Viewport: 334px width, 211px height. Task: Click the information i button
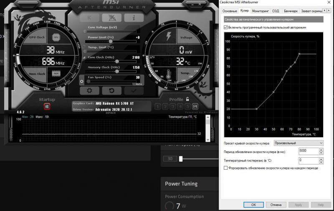tap(134, 18)
